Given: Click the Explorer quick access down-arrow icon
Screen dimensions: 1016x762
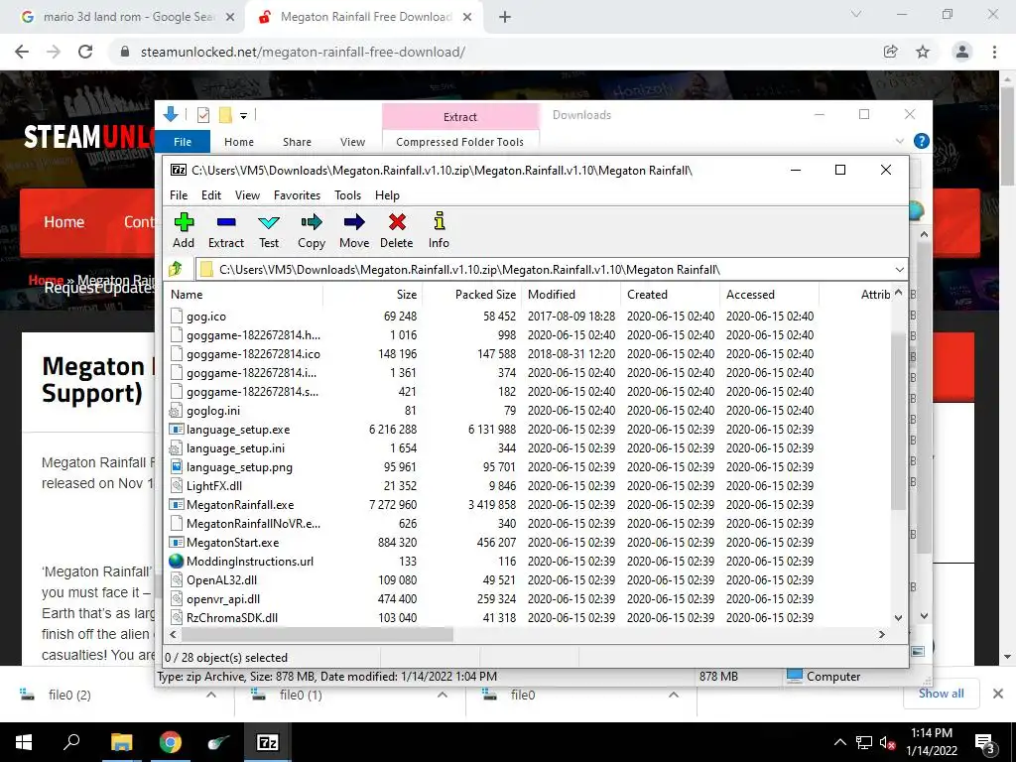Looking at the screenshot, I should 171,115.
